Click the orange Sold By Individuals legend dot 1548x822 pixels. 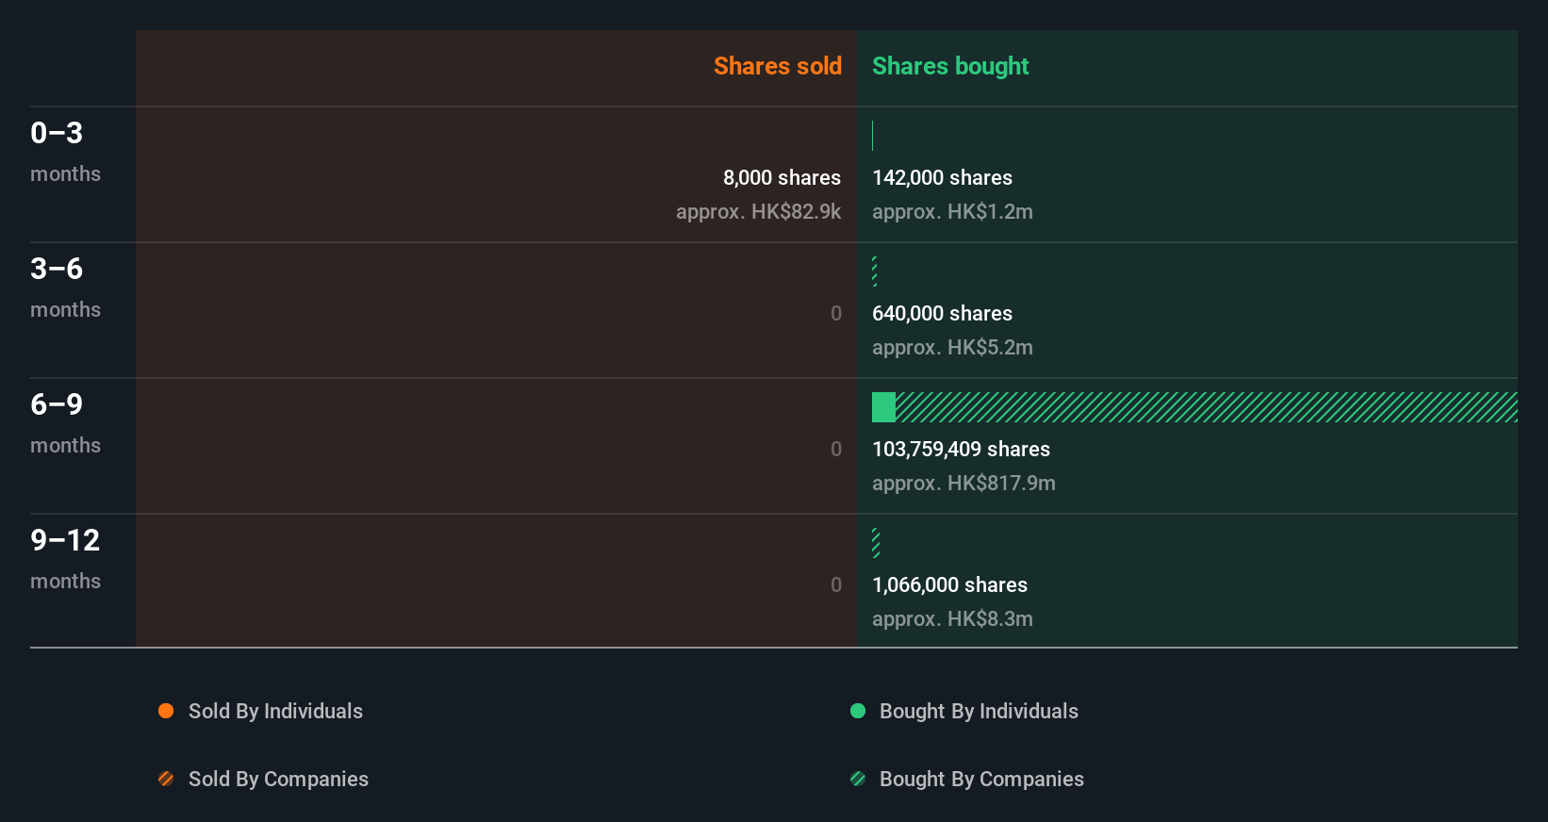[x=166, y=711]
